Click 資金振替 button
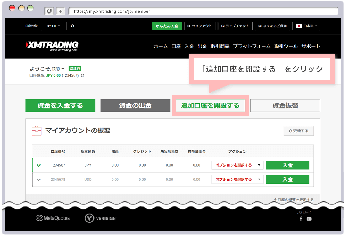 [285, 106]
